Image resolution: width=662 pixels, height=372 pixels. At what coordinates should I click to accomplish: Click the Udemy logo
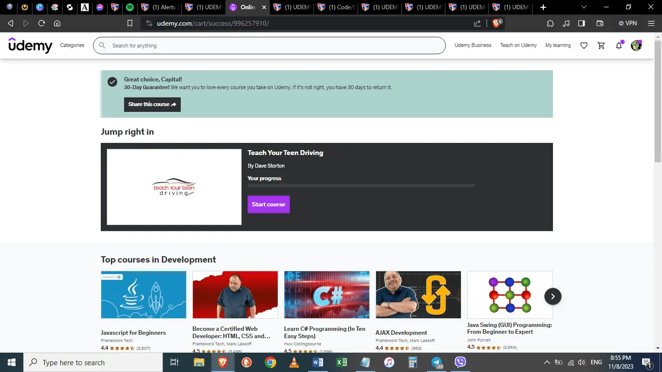click(x=31, y=46)
